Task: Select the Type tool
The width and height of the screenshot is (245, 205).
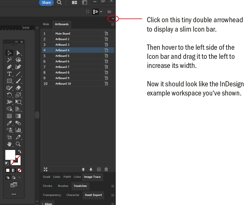Action: [x=9, y=74]
